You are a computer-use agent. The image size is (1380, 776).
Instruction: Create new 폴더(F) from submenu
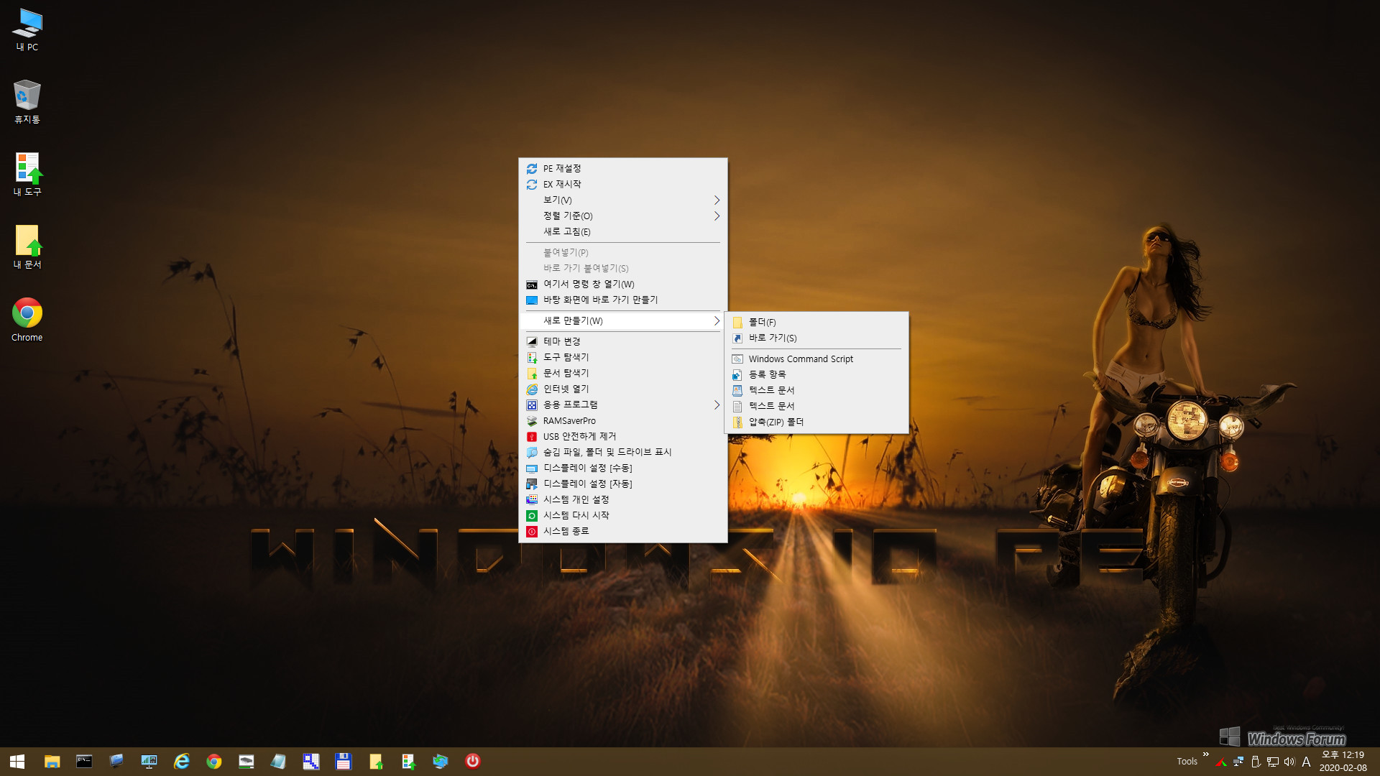point(816,322)
